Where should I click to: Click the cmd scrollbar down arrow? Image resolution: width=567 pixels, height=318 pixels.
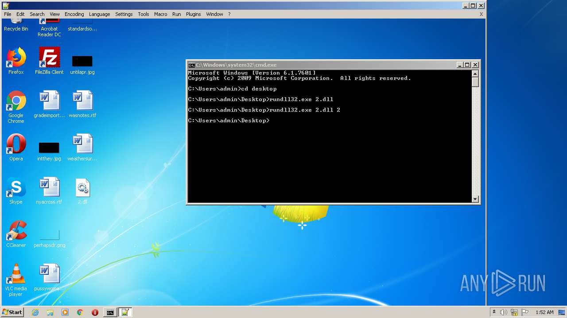[x=475, y=199]
